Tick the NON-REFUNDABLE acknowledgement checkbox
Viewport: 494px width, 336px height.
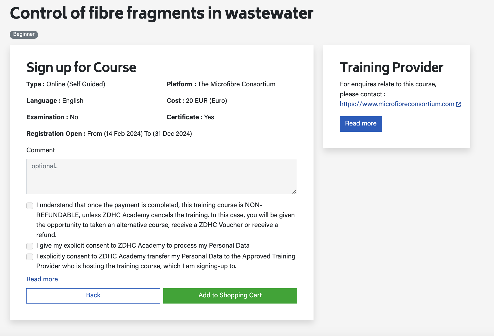pos(30,205)
